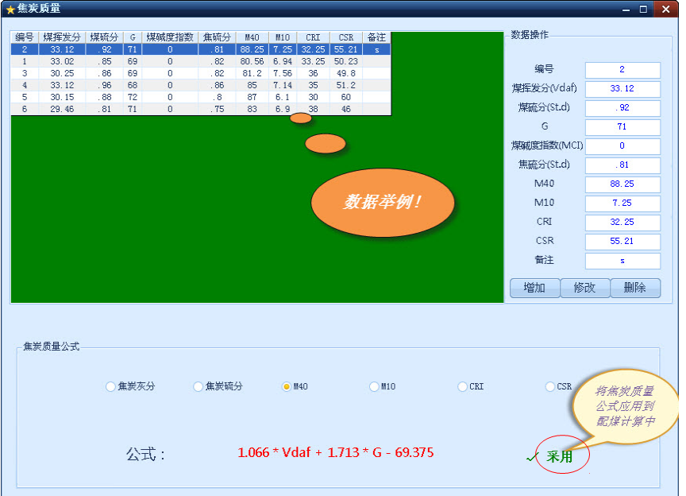Edit the CSR input field value

(622, 242)
